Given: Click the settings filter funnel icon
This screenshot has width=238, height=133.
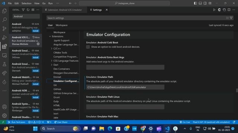Looking at the screenshot, I should point(231,18).
